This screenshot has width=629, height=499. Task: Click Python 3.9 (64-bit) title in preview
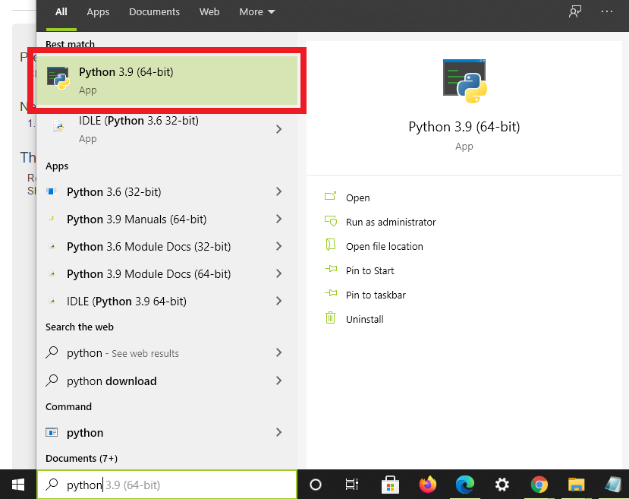(x=464, y=127)
